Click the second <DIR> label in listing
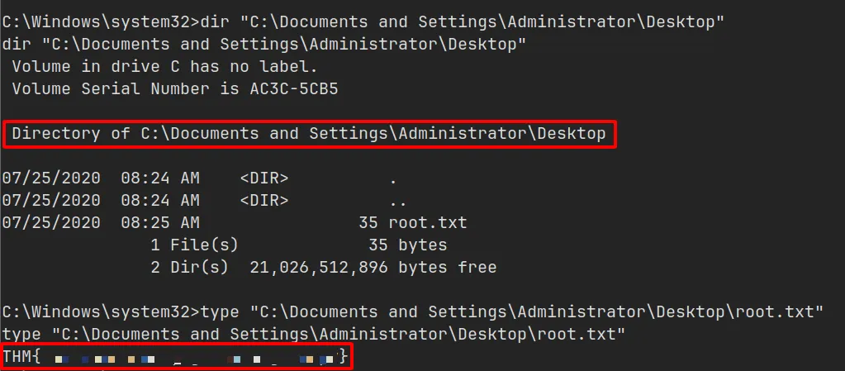Screen dimensions: 845x371 click(263, 200)
